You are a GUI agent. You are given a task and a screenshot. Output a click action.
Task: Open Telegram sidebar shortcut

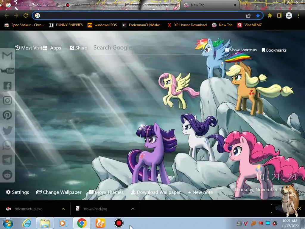(x=7, y=160)
